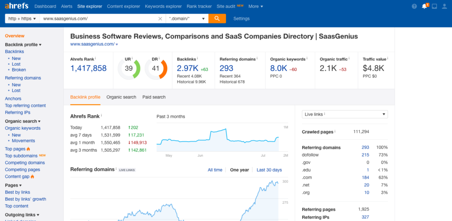Open Best by links in the sidebar
Viewport: 452px width, 221px height.
(18, 192)
